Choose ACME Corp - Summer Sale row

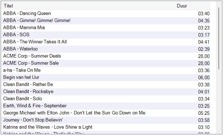coord(106,64)
